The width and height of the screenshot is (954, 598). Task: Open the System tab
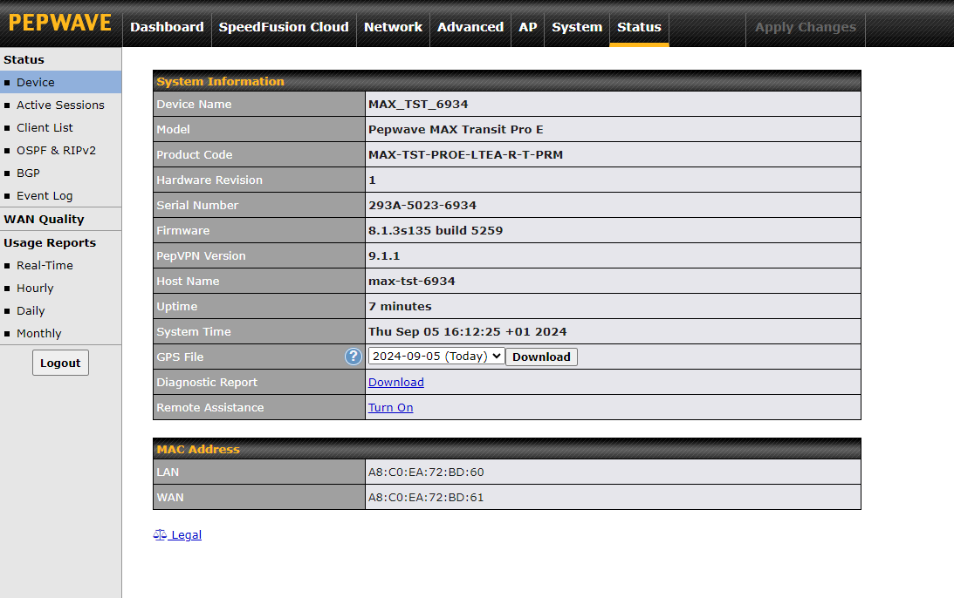click(x=577, y=27)
